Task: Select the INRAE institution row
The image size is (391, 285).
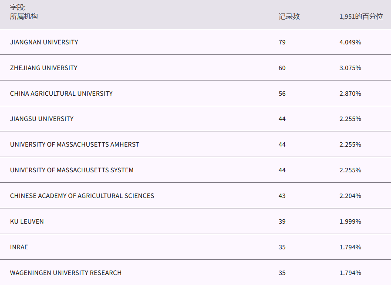Action: tap(19, 247)
